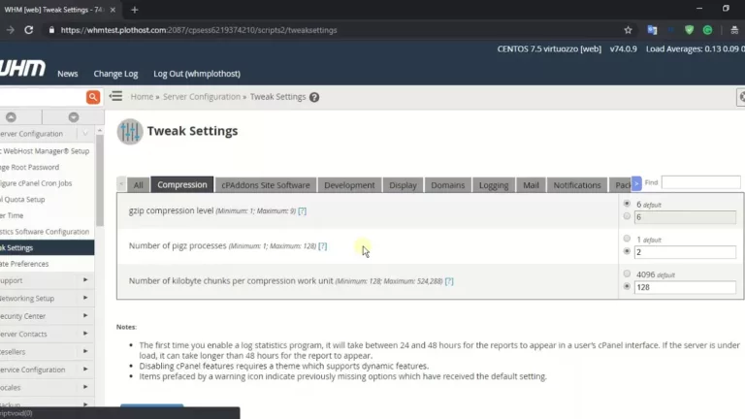Go to Server Configuration breadcrumb

tap(202, 96)
